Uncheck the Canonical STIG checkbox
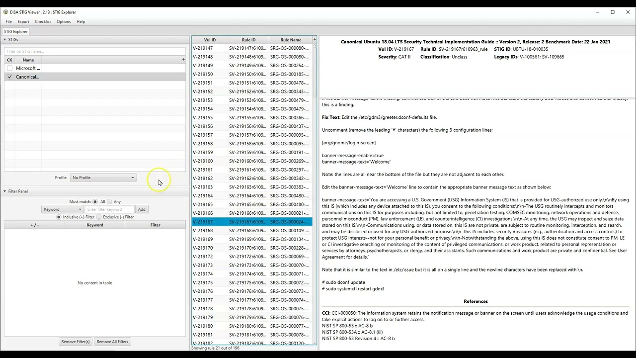 click(x=9, y=77)
